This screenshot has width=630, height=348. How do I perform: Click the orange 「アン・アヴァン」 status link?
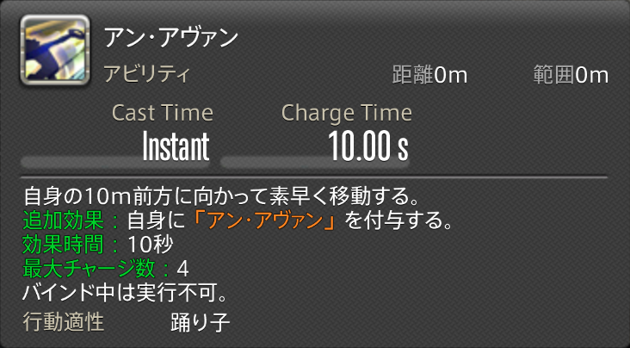(x=265, y=221)
